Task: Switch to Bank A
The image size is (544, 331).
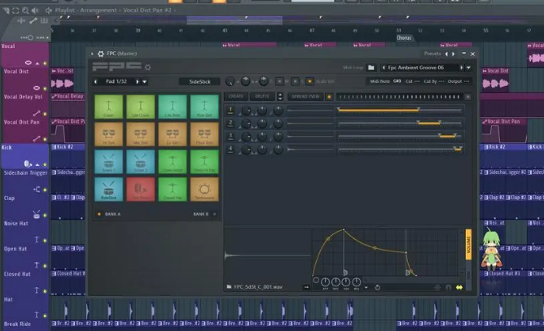Action: click(x=110, y=214)
